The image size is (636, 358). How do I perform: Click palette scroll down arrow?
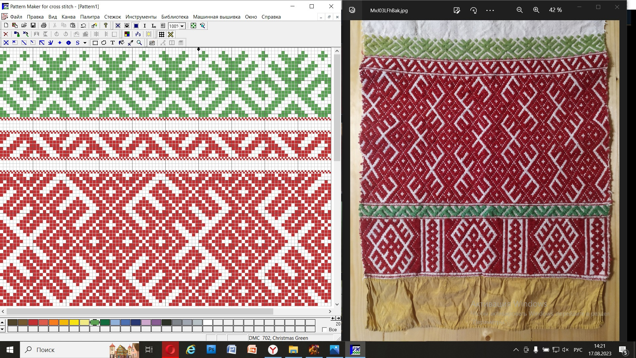(x=2, y=329)
